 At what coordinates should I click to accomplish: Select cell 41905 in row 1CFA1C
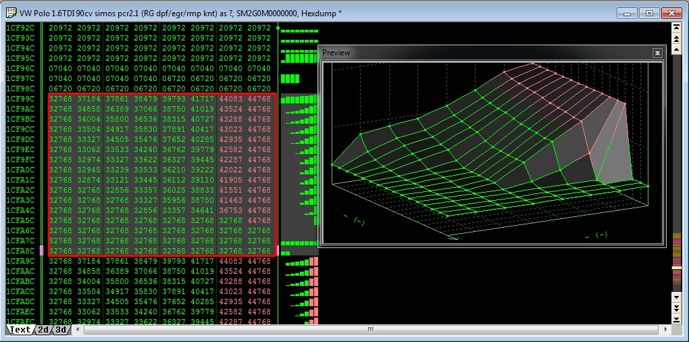tap(231, 180)
